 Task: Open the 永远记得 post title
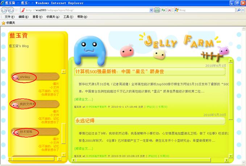(84, 120)
